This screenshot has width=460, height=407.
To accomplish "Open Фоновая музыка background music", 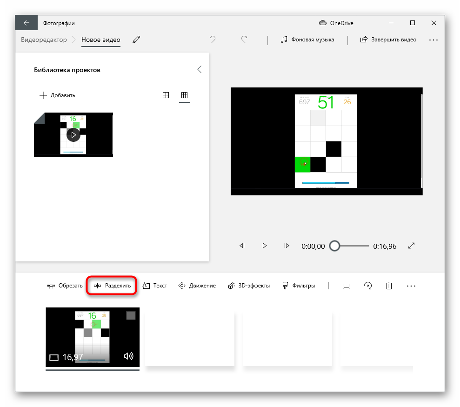I will tap(307, 40).
